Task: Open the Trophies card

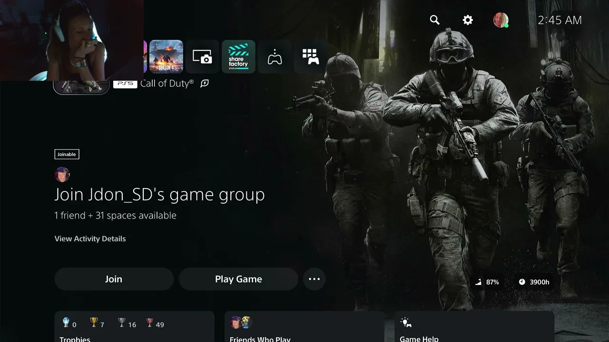Action: click(x=134, y=327)
